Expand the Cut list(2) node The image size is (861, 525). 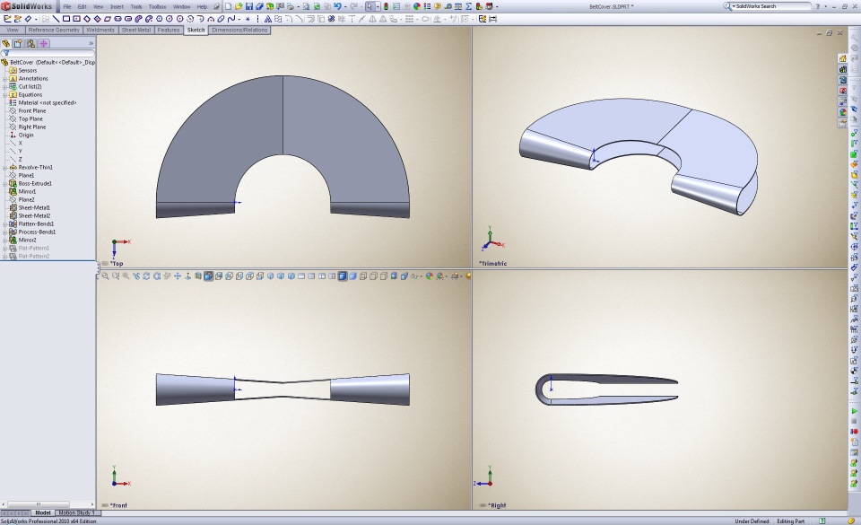pyautogui.click(x=5, y=87)
